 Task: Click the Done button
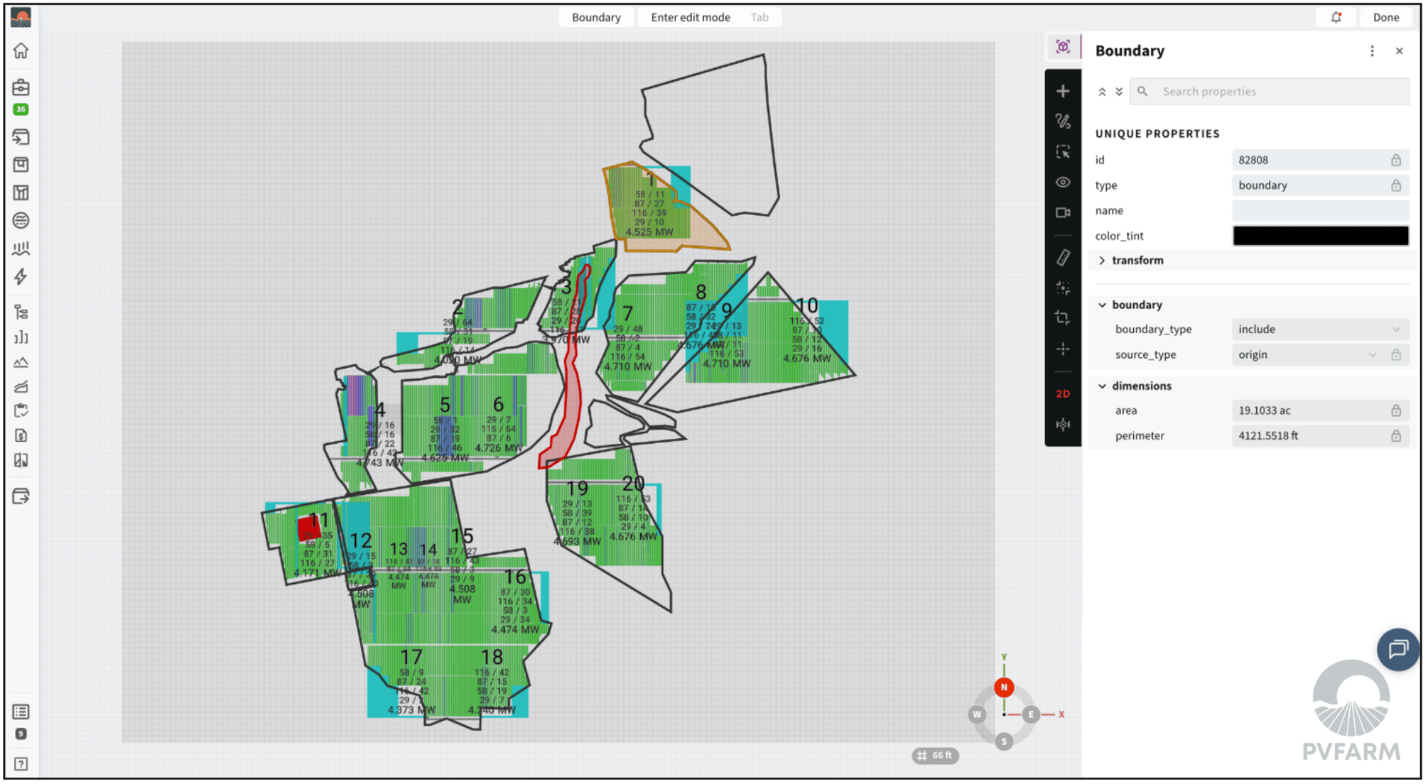tap(1385, 17)
